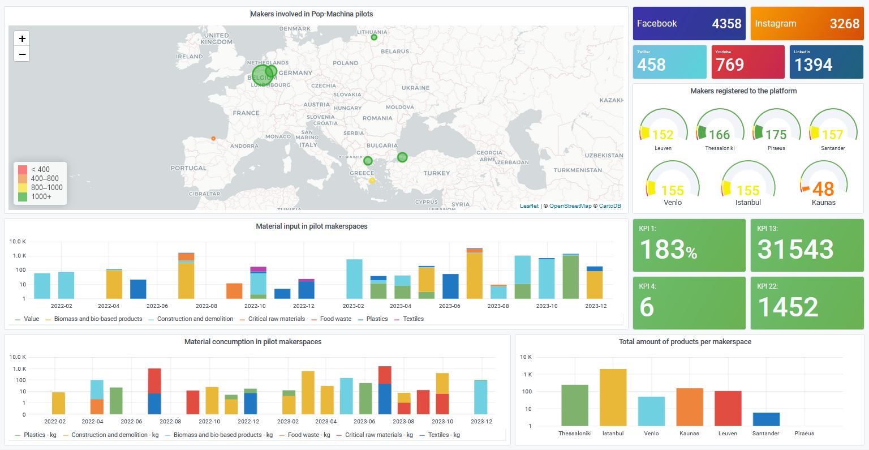Open the Leaflet attribution link
The width and height of the screenshot is (869, 450).
pos(529,206)
